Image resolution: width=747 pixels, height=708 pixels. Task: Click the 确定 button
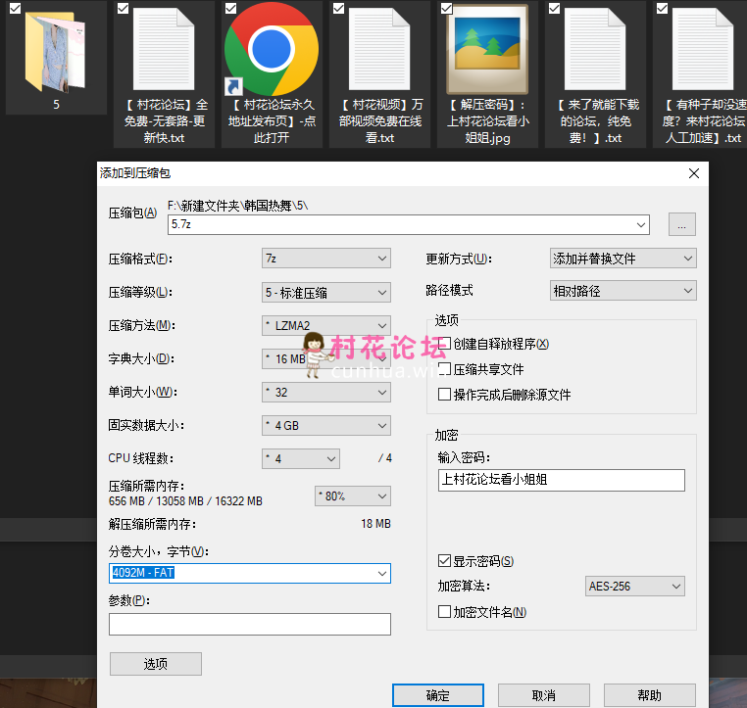(x=438, y=695)
